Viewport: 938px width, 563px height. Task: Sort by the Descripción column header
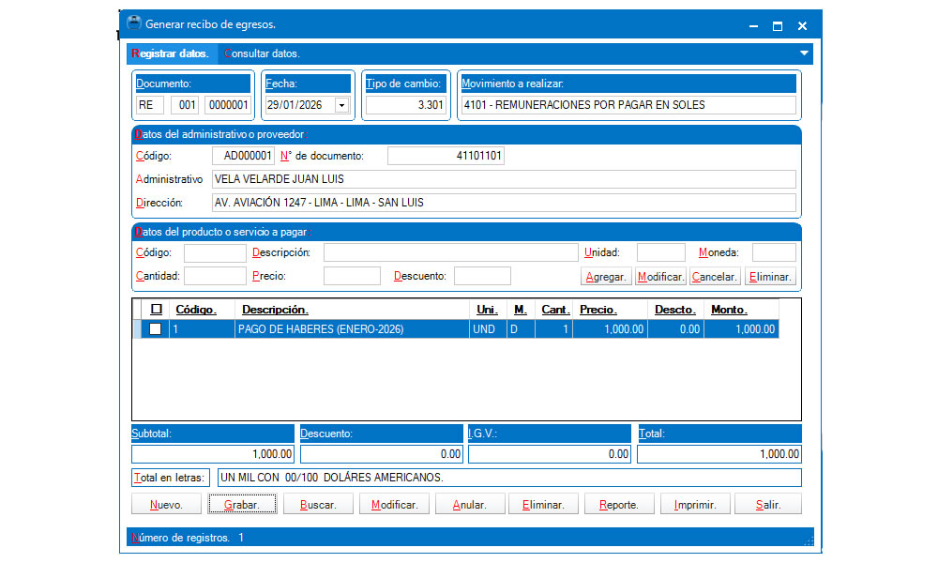tap(352, 310)
